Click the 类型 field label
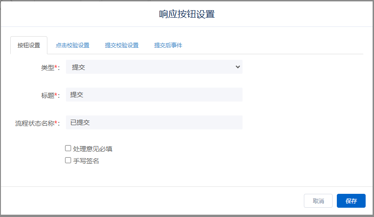Screen dimensions: 374x217 47,68
